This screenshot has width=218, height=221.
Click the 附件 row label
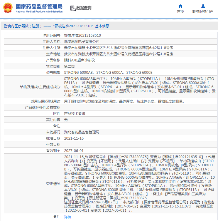pos(57,114)
